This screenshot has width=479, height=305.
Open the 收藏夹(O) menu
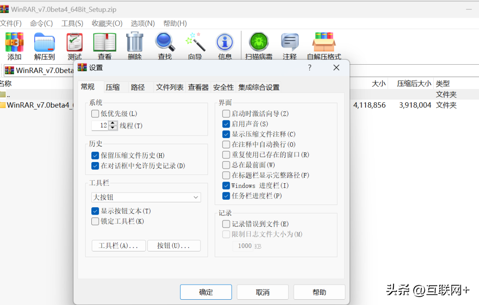point(107,23)
